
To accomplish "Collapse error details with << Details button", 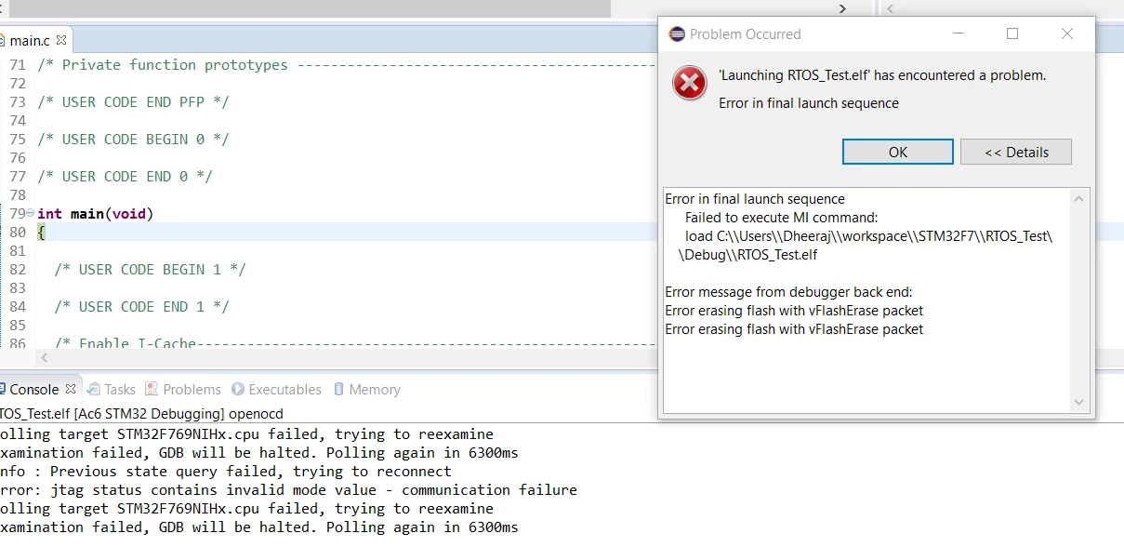I will 1015,152.
